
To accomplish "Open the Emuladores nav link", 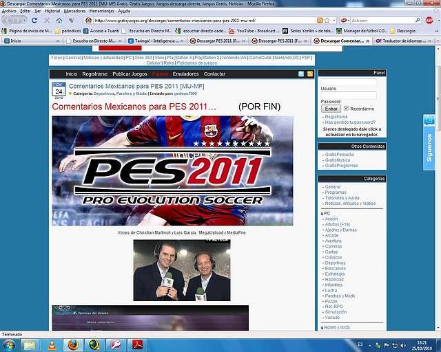I will pos(185,74).
